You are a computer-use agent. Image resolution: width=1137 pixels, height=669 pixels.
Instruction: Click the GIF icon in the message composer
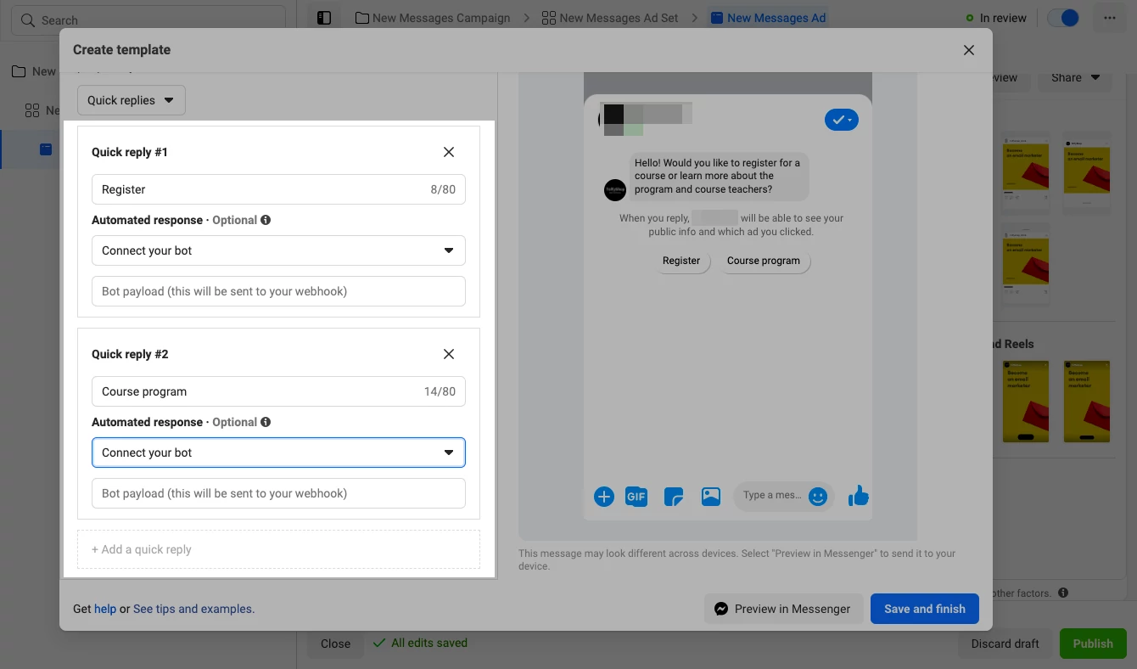pyautogui.click(x=636, y=496)
